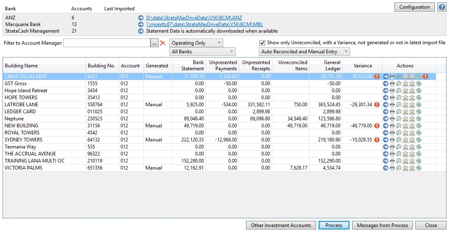Open the ANZ data folder link
This screenshot has width=449, height=232.
click(x=194, y=18)
